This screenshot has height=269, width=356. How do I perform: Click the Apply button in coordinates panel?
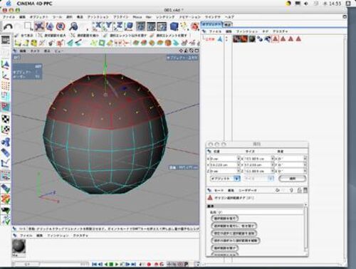click(x=292, y=179)
